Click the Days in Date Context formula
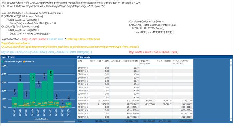 tap(154, 52)
